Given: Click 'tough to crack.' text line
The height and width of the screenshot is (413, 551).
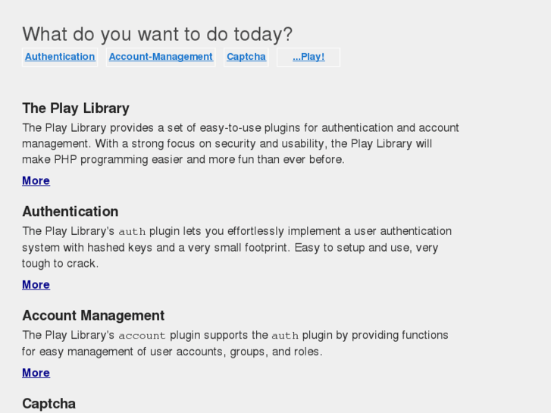Looking at the screenshot, I should click(x=60, y=264).
